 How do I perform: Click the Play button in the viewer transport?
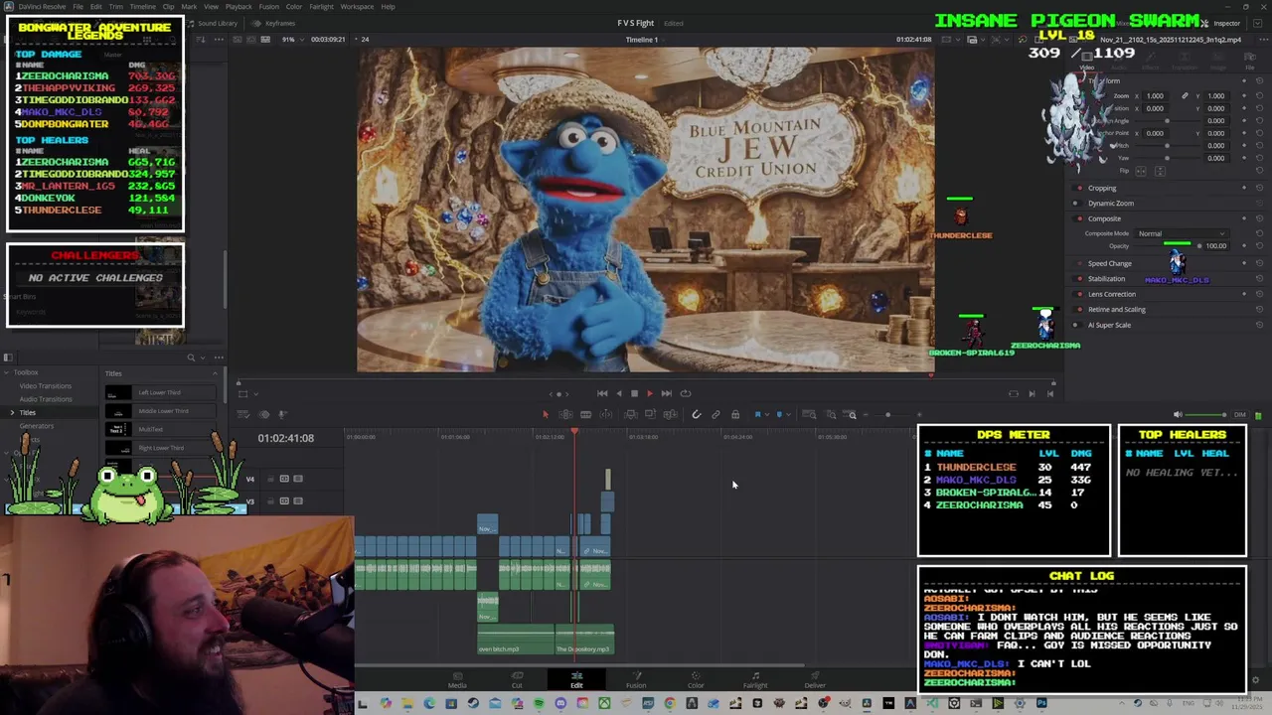coord(650,393)
